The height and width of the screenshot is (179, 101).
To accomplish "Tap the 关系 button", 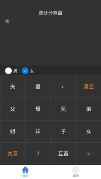I will pyautogui.click(x=13, y=154).
